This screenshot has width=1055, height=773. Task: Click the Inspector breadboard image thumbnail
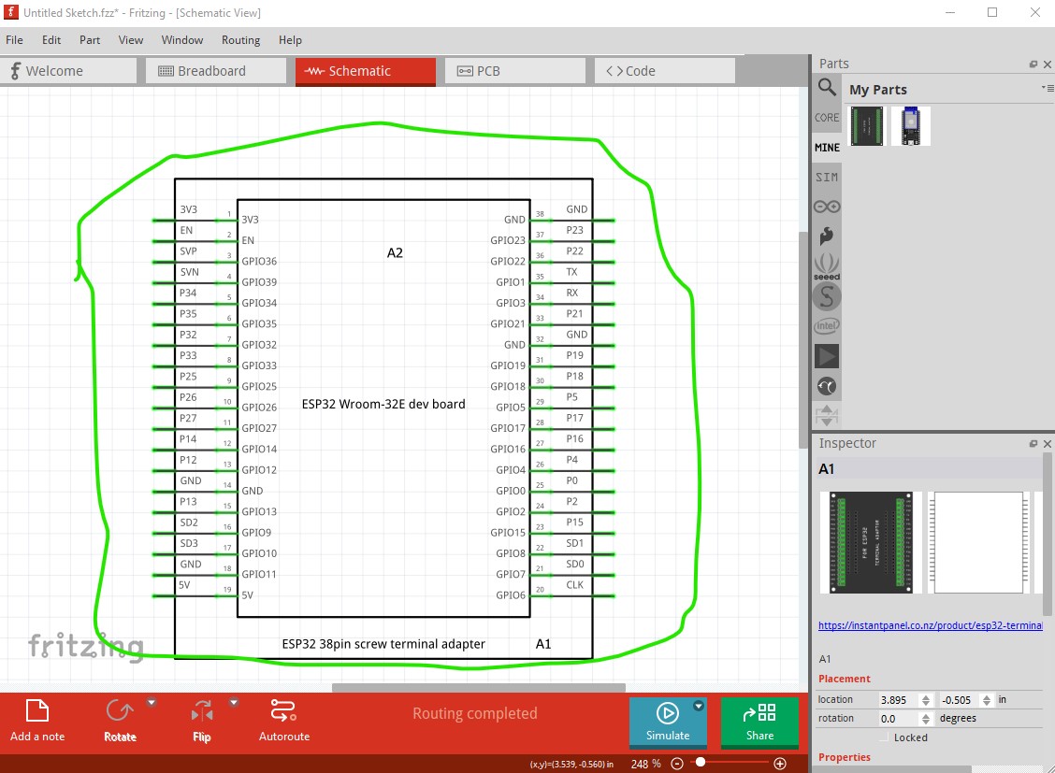[x=871, y=542]
